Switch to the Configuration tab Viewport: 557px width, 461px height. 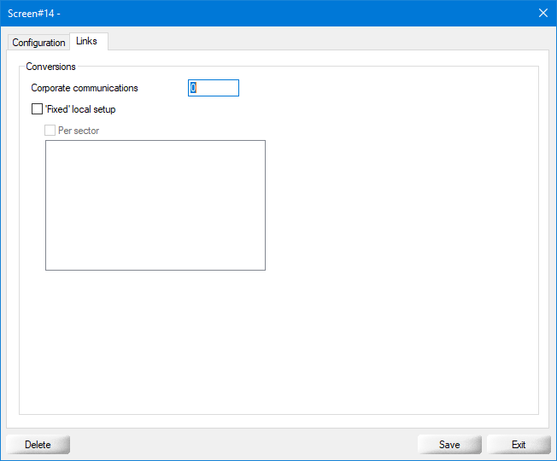[38, 43]
